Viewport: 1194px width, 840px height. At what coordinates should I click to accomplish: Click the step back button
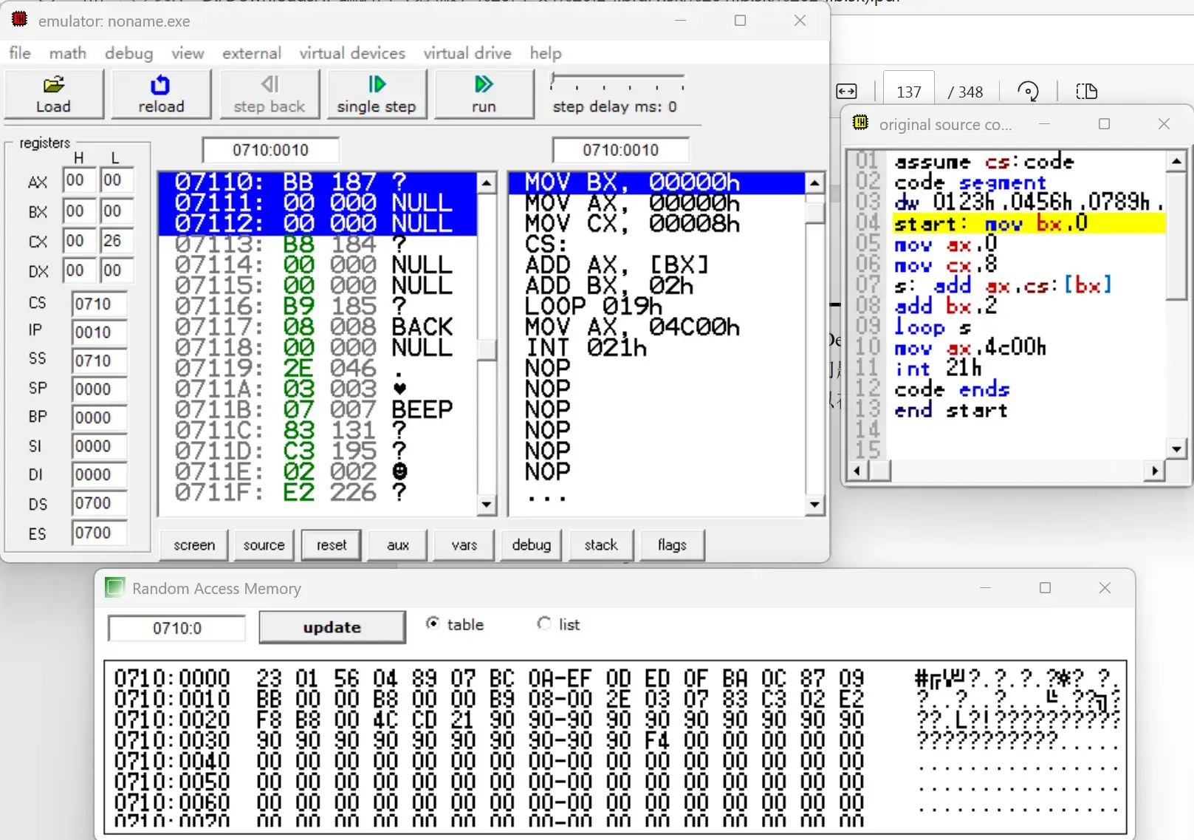[x=269, y=94]
